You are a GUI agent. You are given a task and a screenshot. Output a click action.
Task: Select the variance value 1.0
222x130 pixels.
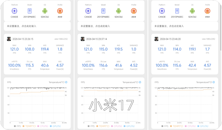coord(134,49)
